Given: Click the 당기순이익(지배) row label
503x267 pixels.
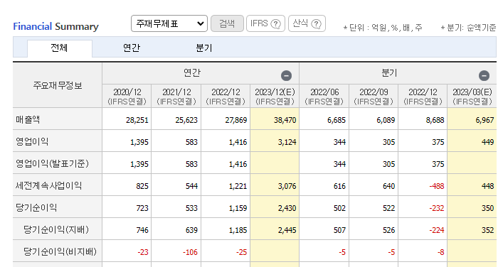Looking at the screenshot, I should point(56,230).
